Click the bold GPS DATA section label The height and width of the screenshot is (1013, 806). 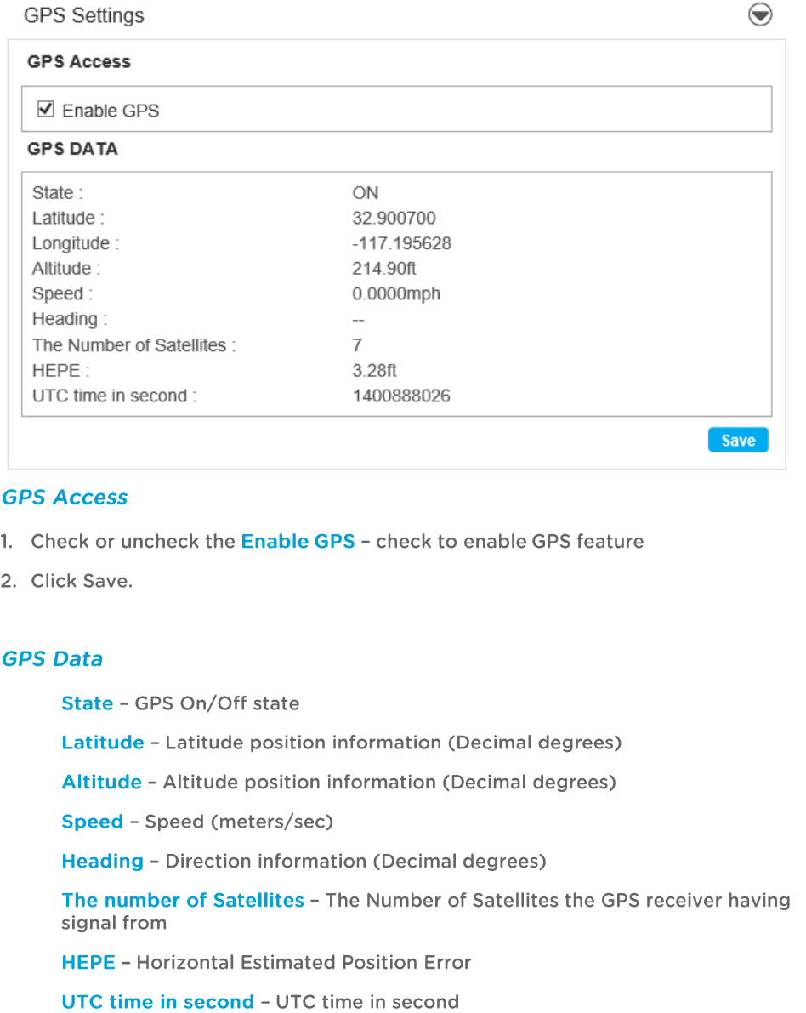point(72,149)
